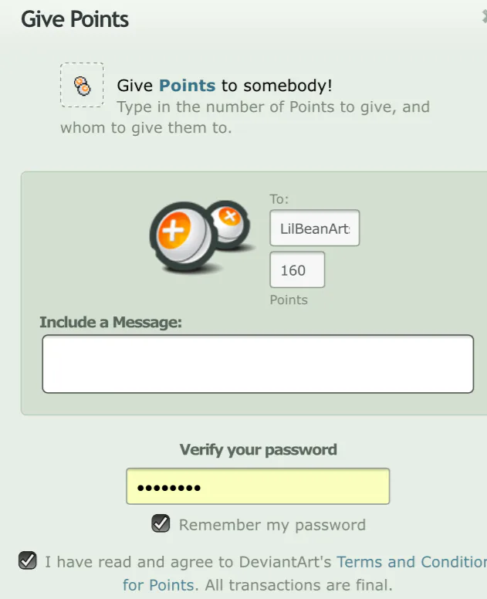Click the 'for Points' link text
The height and width of the screenshot is (599, 487).
tap(158, 585)
